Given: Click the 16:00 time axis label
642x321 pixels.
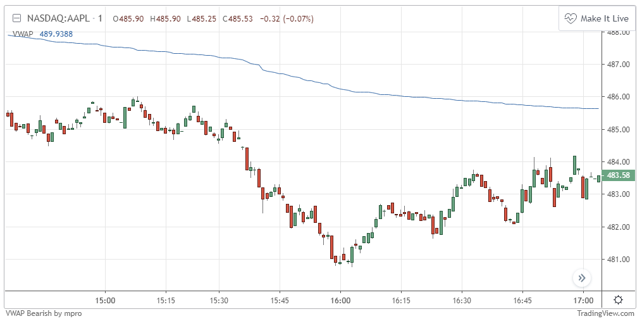Looking at the screenshot, I should [x=340, y=300].
